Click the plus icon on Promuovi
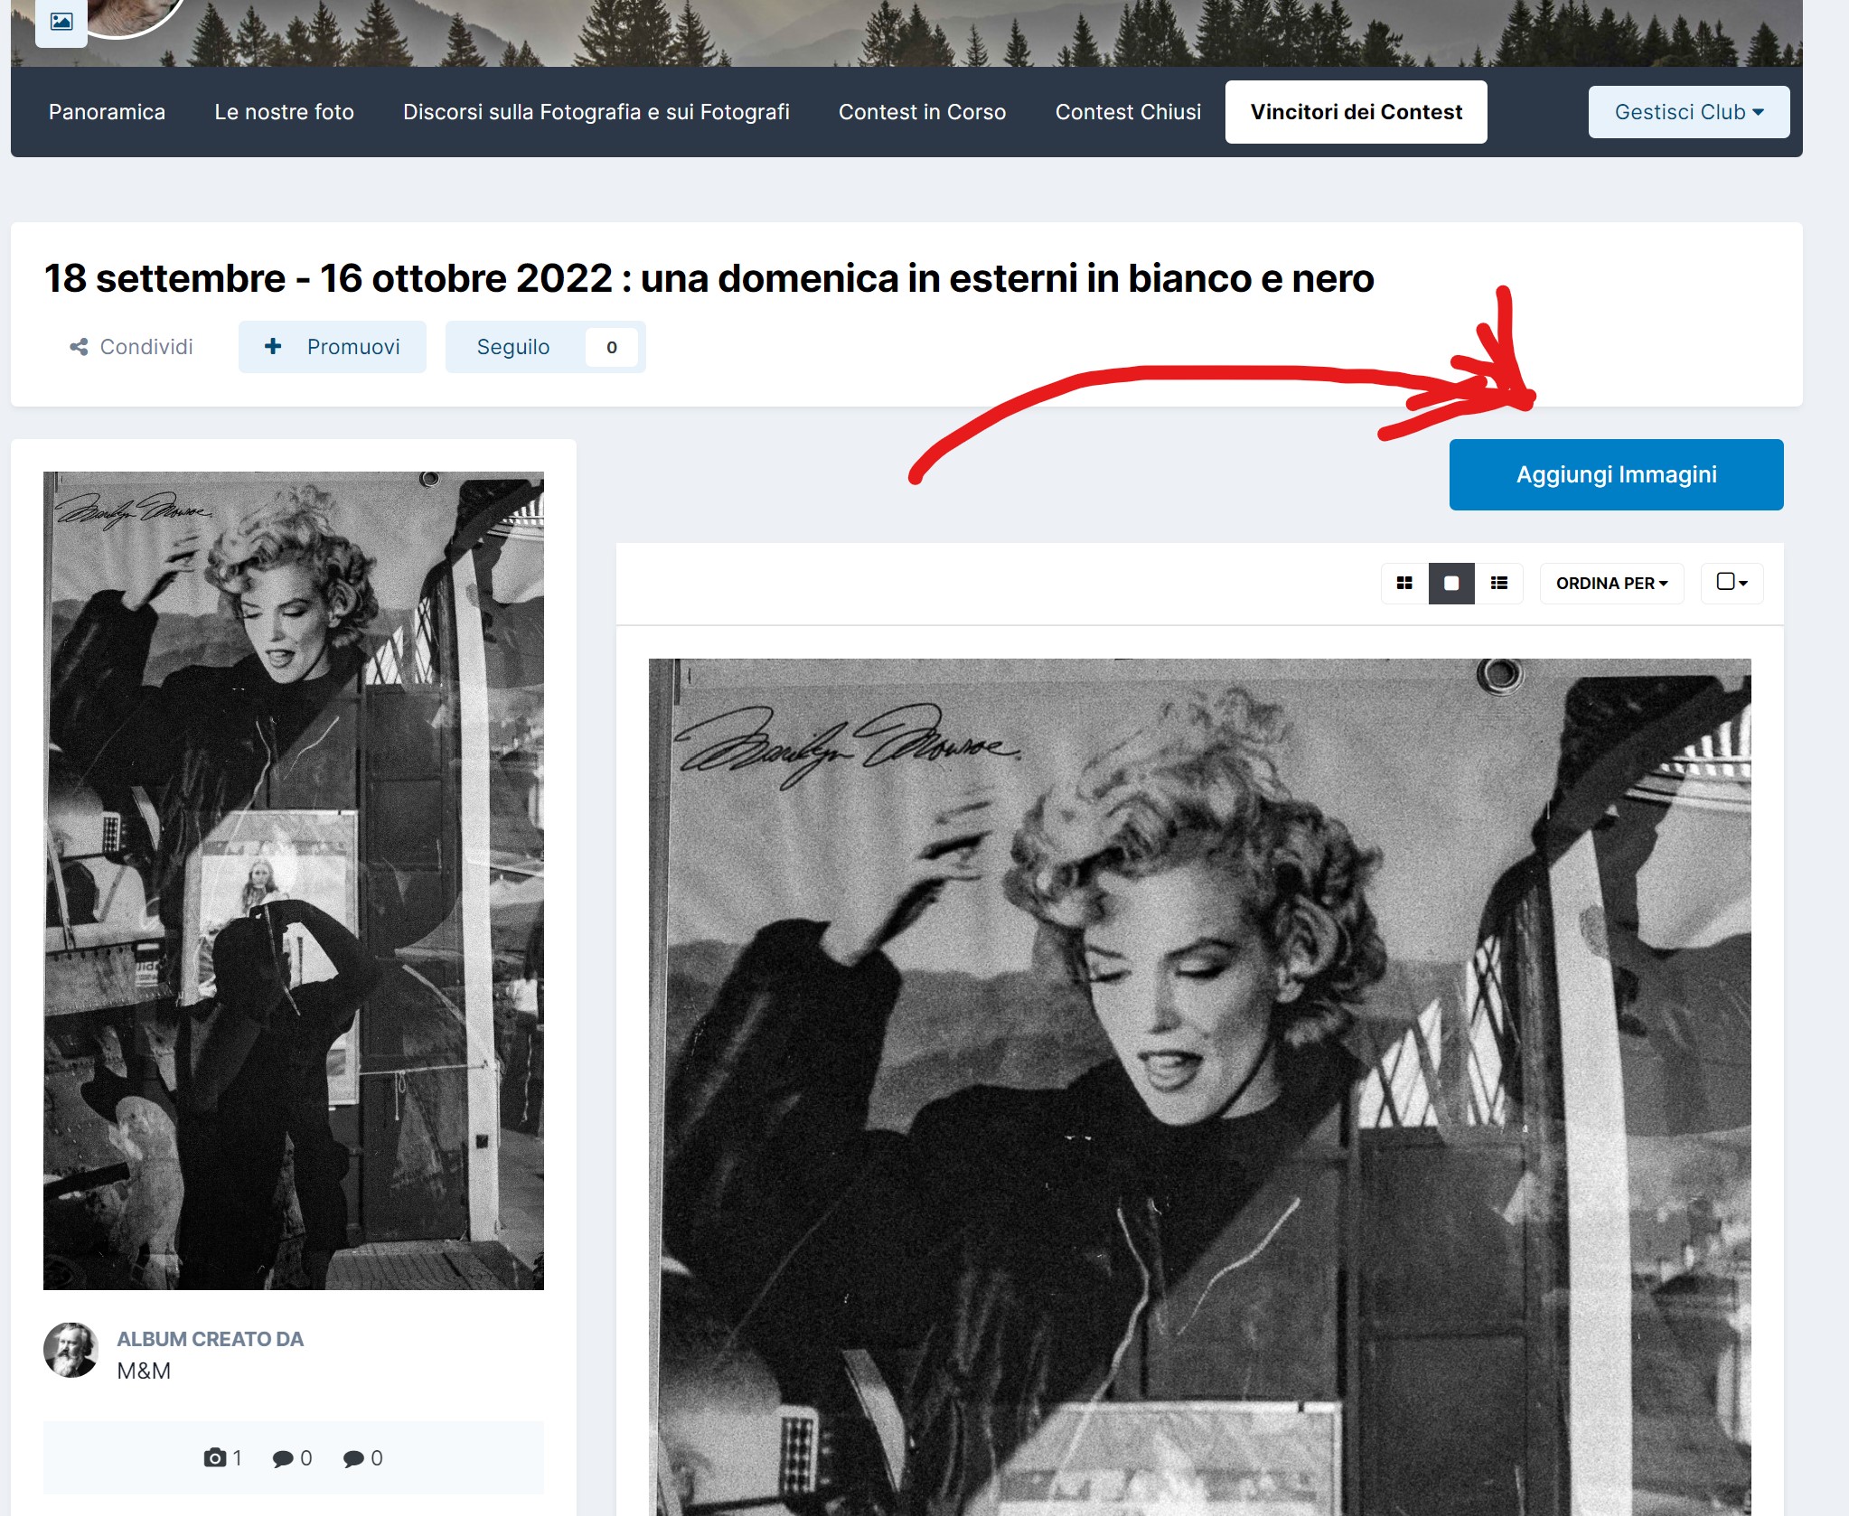Image resolution: width=1849 pixels, height=1516 pixels. tap(273, 346)
